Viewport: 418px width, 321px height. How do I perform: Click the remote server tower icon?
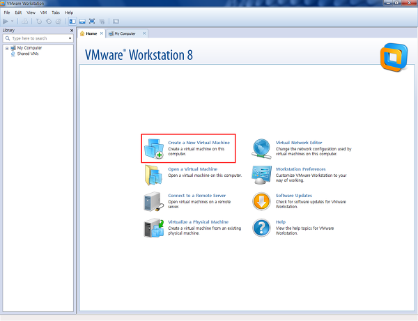point(154,202)
